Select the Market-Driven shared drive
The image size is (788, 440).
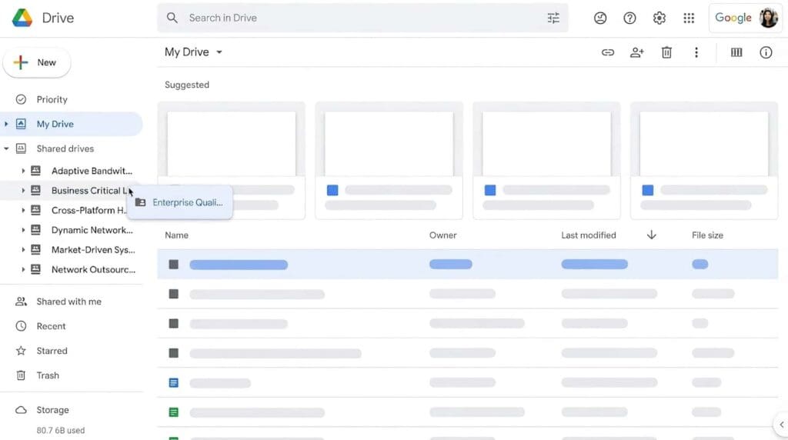(92, 250)
